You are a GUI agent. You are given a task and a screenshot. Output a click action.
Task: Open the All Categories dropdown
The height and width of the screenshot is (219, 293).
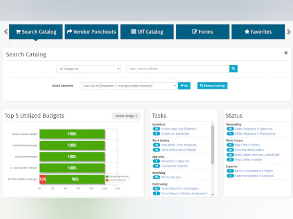88,69
